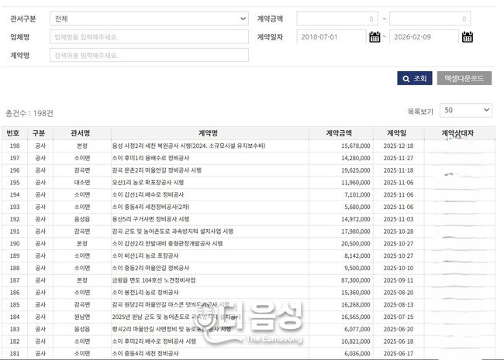Open the 목록보기 dropdown showing 50

tap(465, 110)
